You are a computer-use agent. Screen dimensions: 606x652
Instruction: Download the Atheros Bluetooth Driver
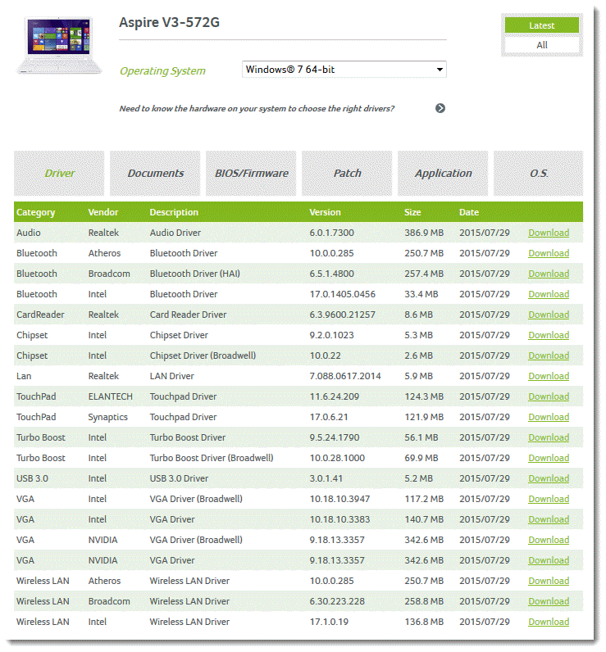pyautogui.click(x=549, y=253)
